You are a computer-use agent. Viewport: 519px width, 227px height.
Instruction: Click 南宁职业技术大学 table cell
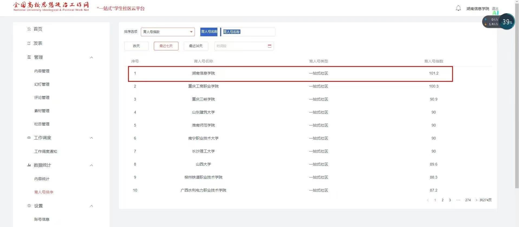point(203,138)
